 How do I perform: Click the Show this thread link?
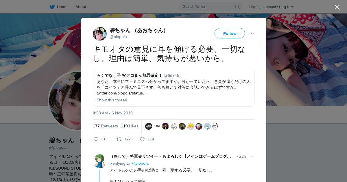112,100
